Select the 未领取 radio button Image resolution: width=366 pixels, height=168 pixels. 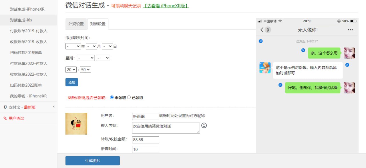tap(112, 97)
